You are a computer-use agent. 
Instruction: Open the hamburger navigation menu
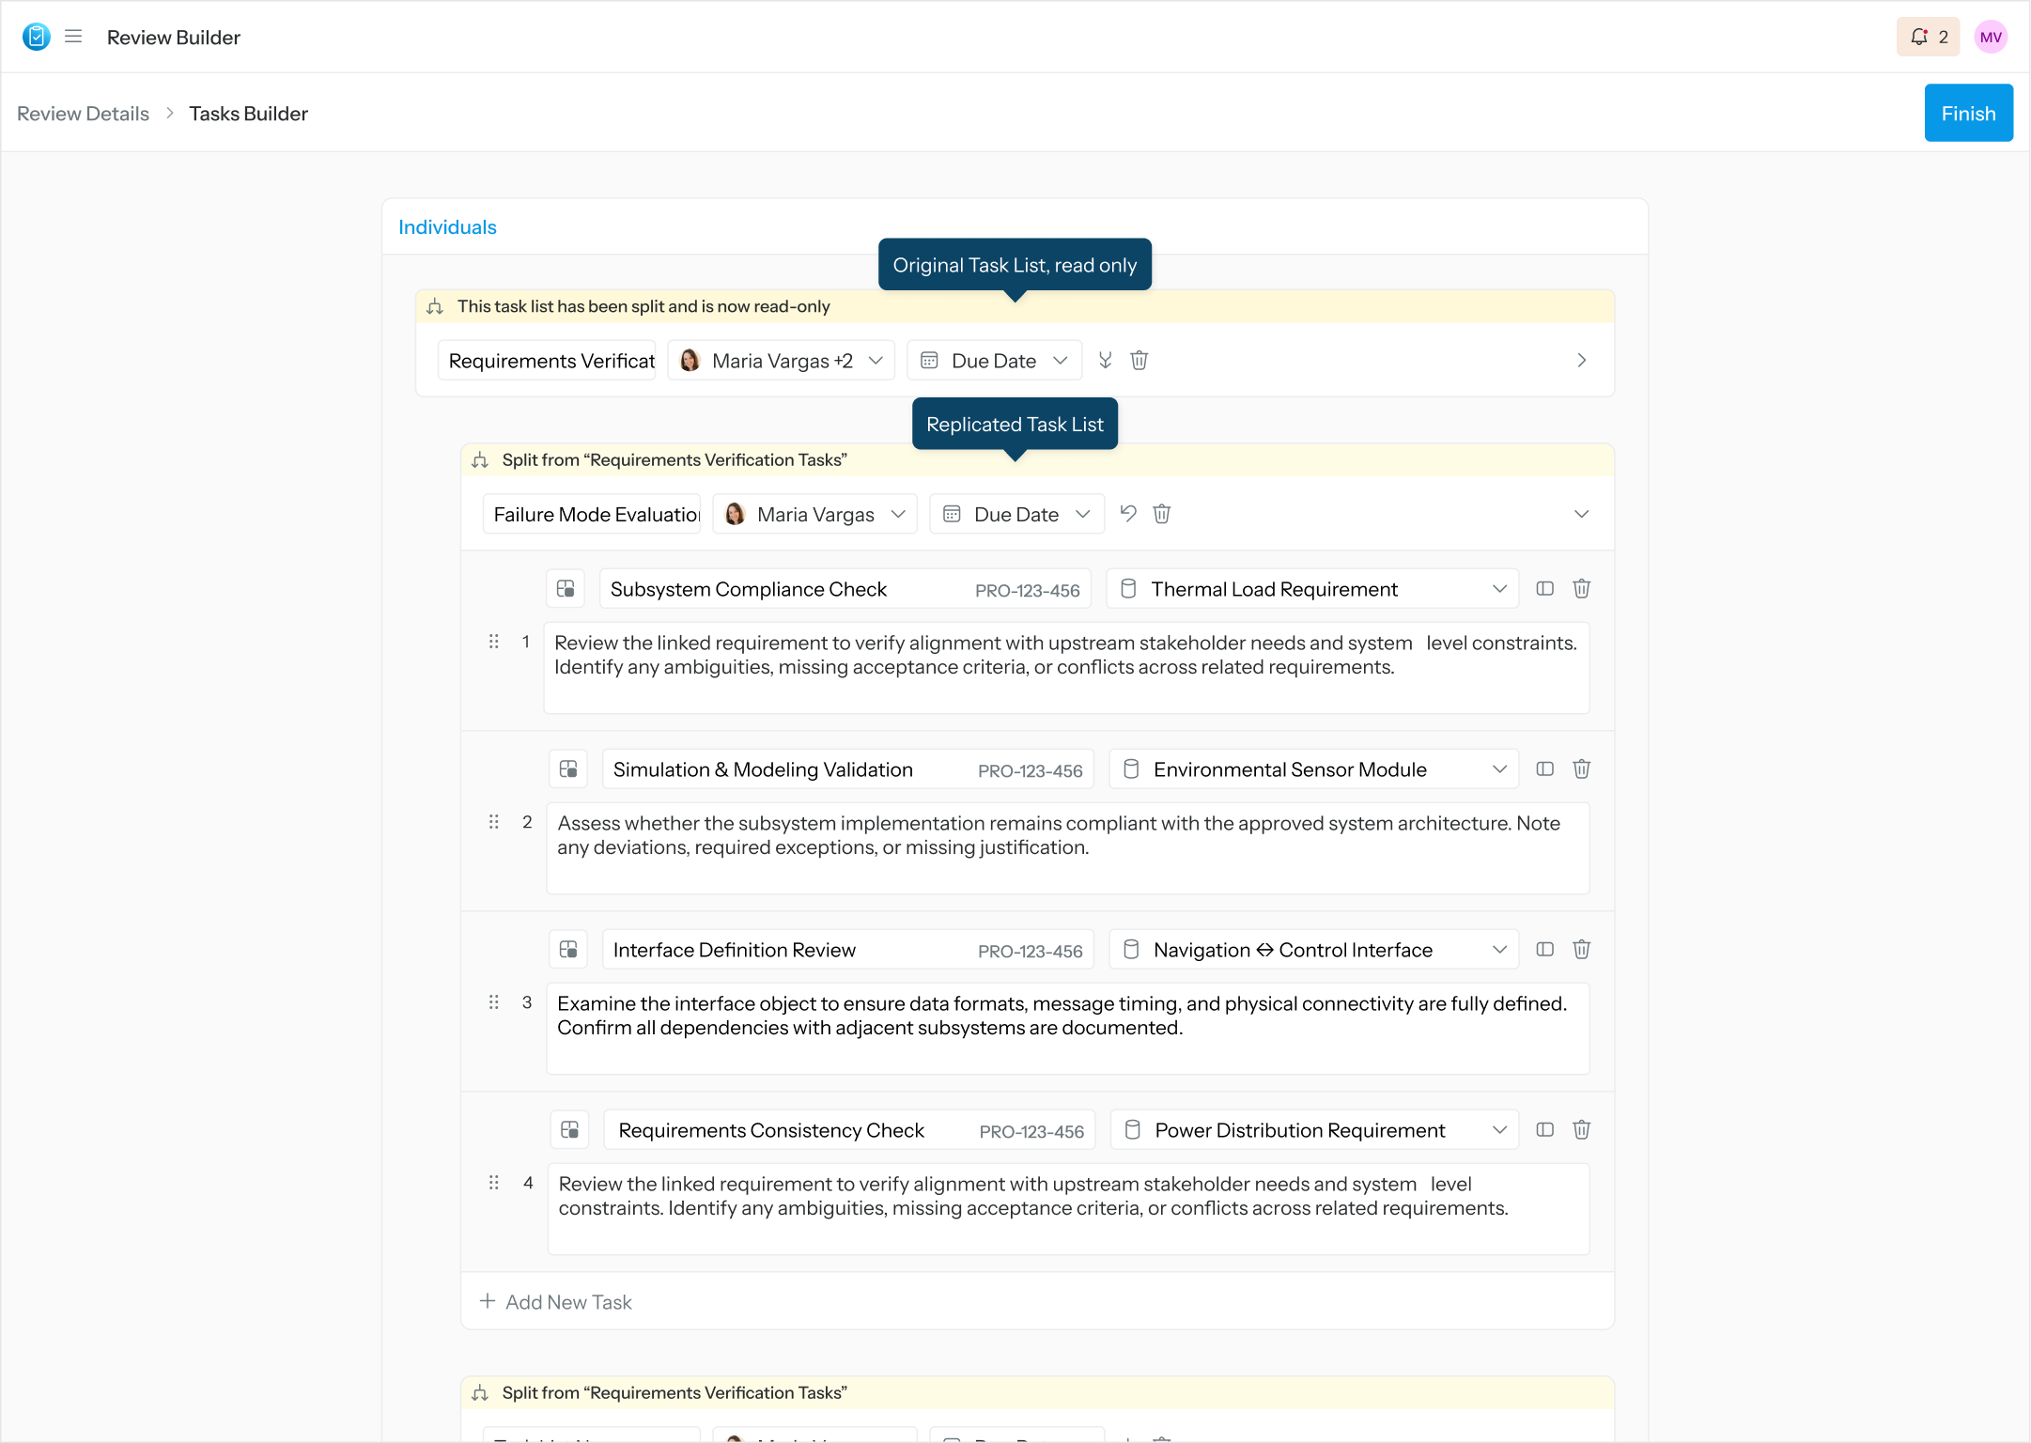click(73, 37)
